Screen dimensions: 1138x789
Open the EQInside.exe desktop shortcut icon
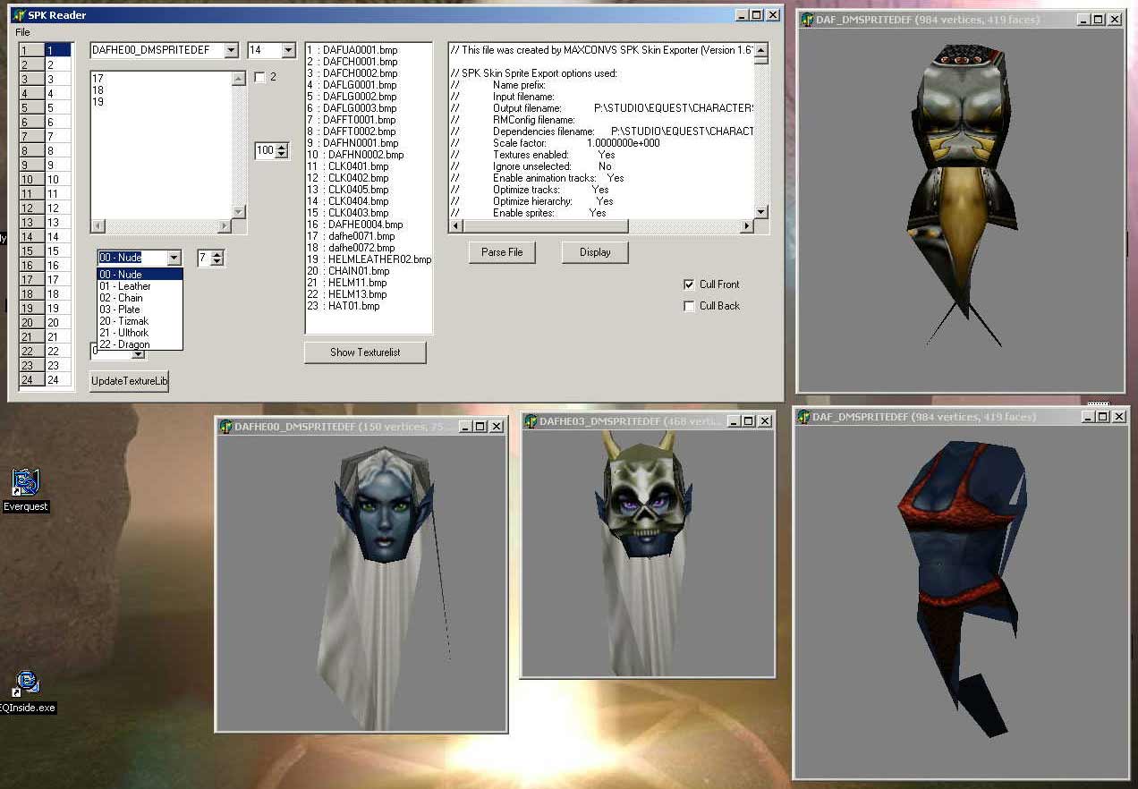coord(27,684)
